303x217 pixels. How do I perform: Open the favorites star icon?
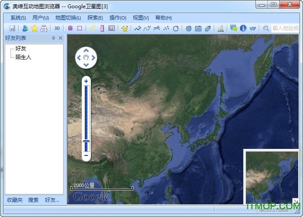(35, 28)
